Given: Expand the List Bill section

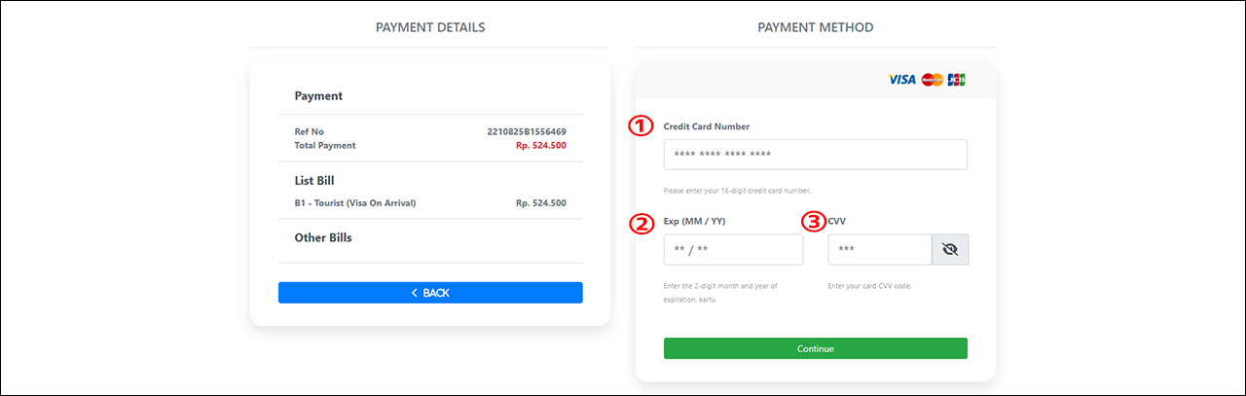Looking at the screenshot, I should [x=314, y=180].
